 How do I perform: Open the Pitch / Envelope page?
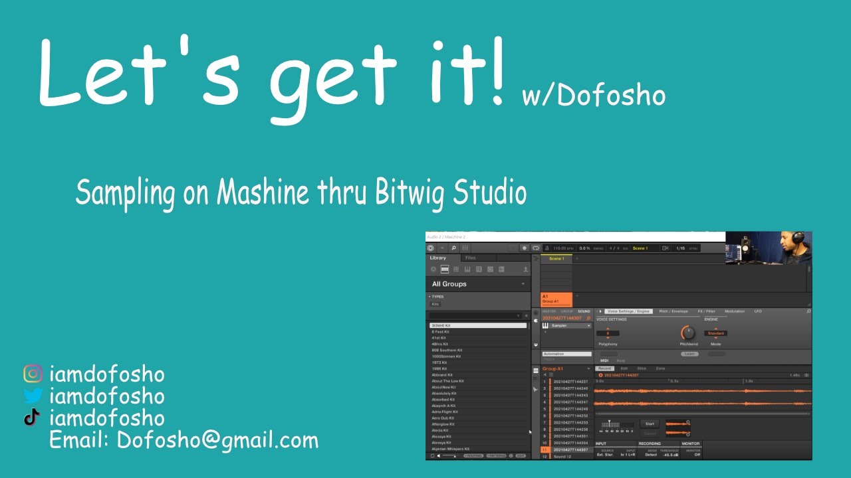point(673,311)
